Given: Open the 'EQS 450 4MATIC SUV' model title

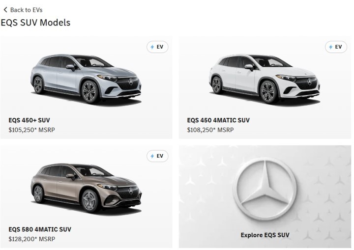Looking at the screenshot, I should 218,120.
